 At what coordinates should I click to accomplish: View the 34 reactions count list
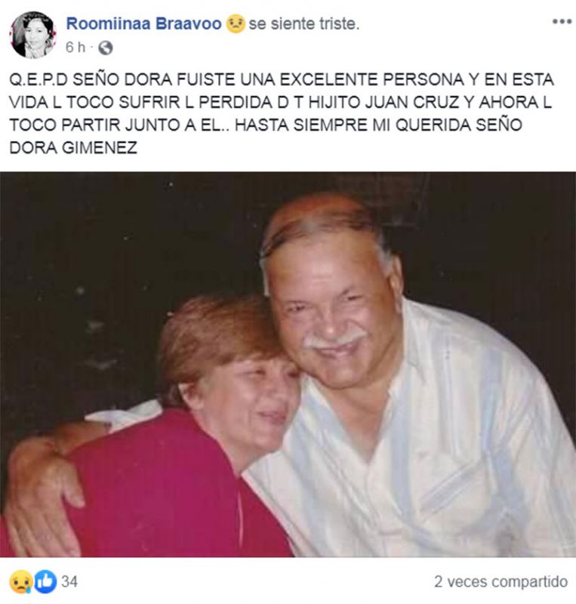(x=69, y=581)
